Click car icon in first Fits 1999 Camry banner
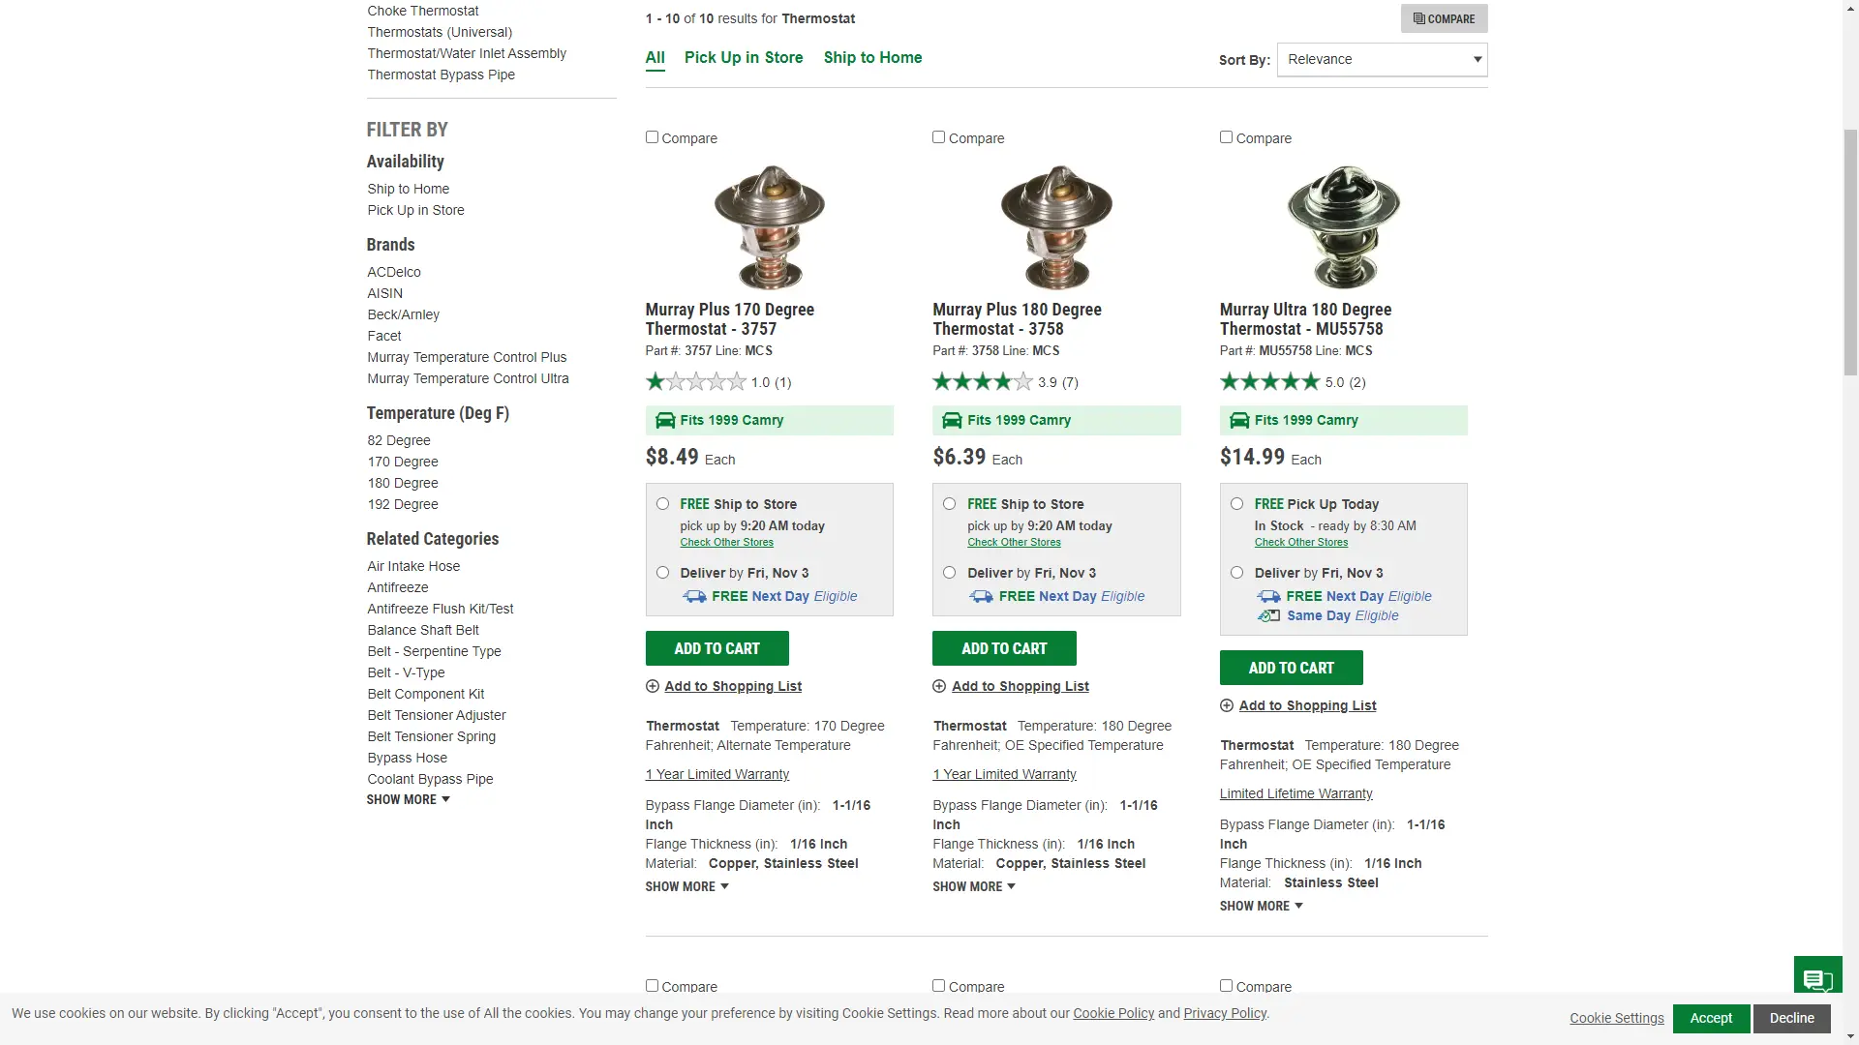 pos(665,420)
